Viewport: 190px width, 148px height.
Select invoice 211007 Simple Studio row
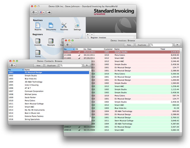(x=122, y=52)
